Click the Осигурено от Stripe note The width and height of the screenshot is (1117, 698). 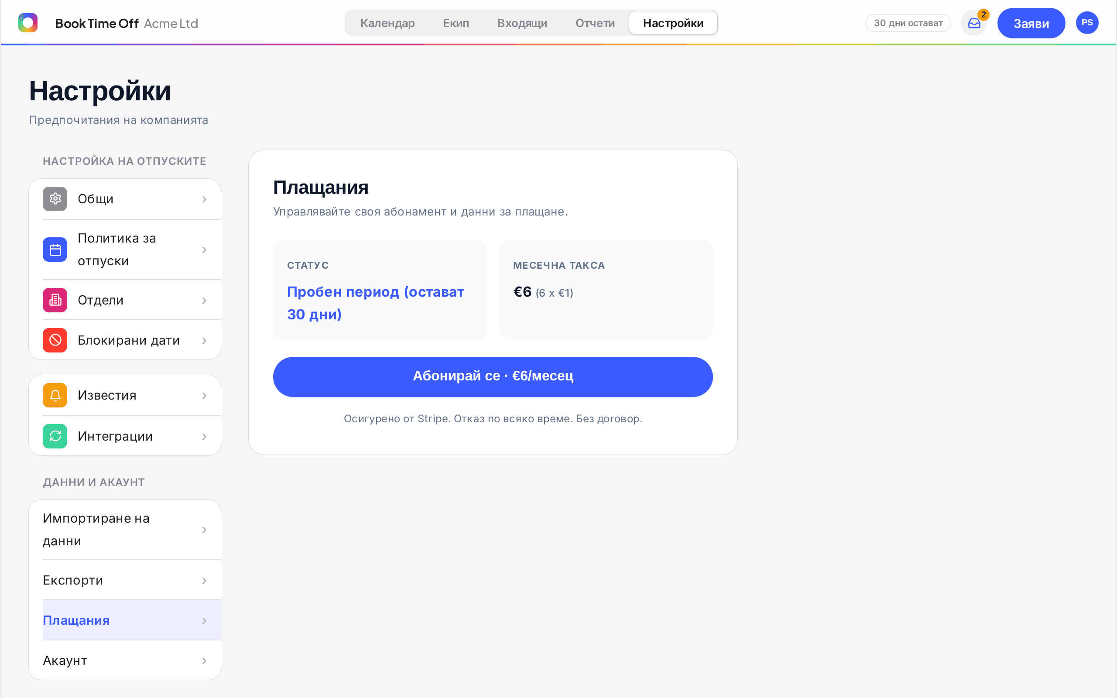[x=493, y=419]
